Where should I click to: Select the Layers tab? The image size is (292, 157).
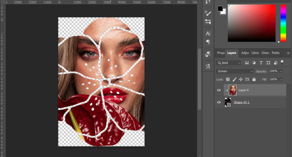(x=232, y=53)
